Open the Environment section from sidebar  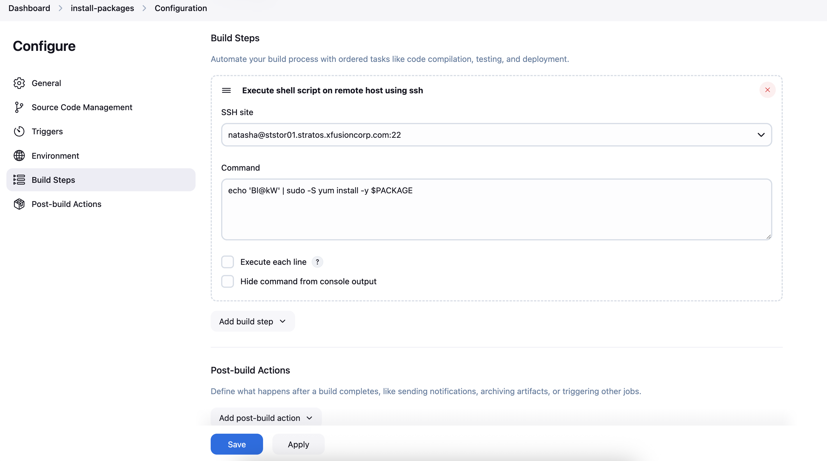click(x=55, y=156)
